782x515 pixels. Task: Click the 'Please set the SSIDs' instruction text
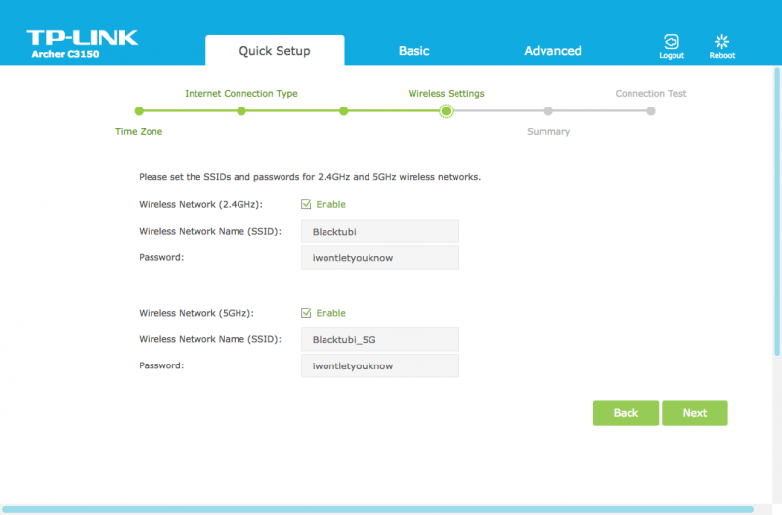pos(310,177)
